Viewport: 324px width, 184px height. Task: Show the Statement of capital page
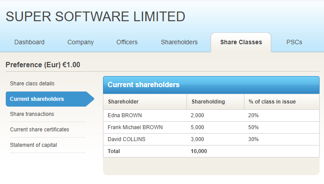[34, 145]
